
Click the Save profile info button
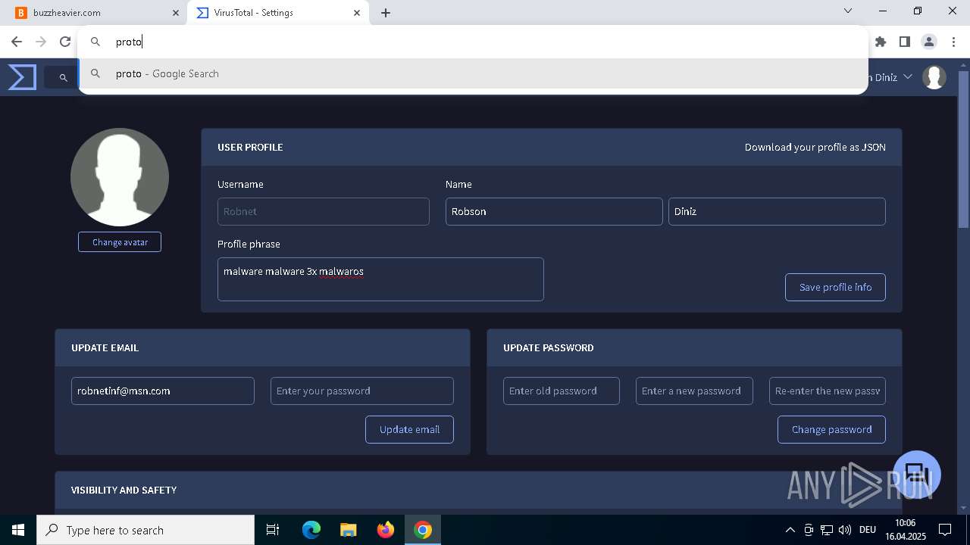click(x=835, y=287)
